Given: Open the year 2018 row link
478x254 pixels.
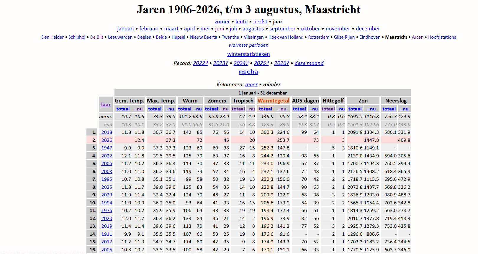Looking at the screenshot, I should [x=107, y=132].
